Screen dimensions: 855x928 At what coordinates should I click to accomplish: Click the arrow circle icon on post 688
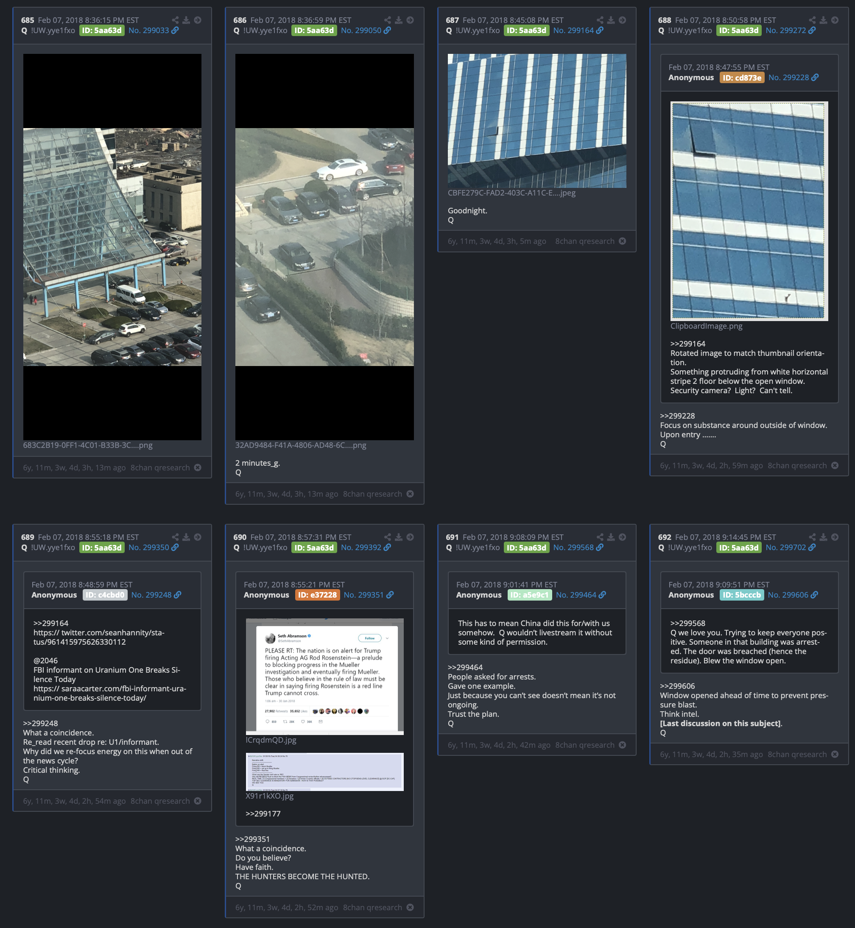coord(835,20)
